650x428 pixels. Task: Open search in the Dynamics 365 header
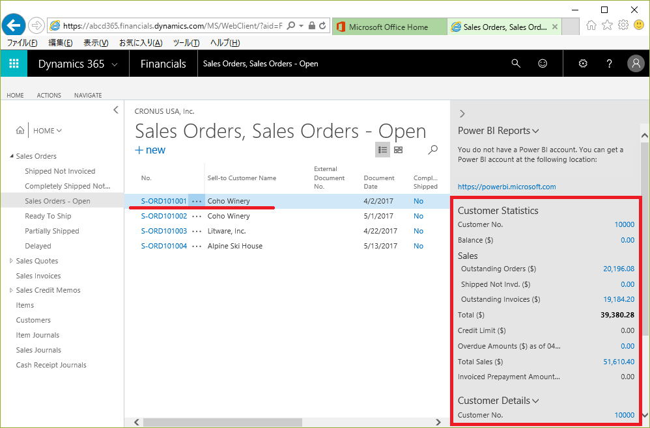click(516, 63)
